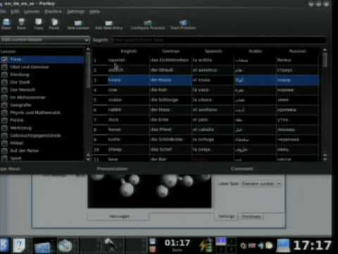This screenshot has height=254, width=338.
Task: Toggle checkbox for the Kleidung lesson
Action: [4, 75]
